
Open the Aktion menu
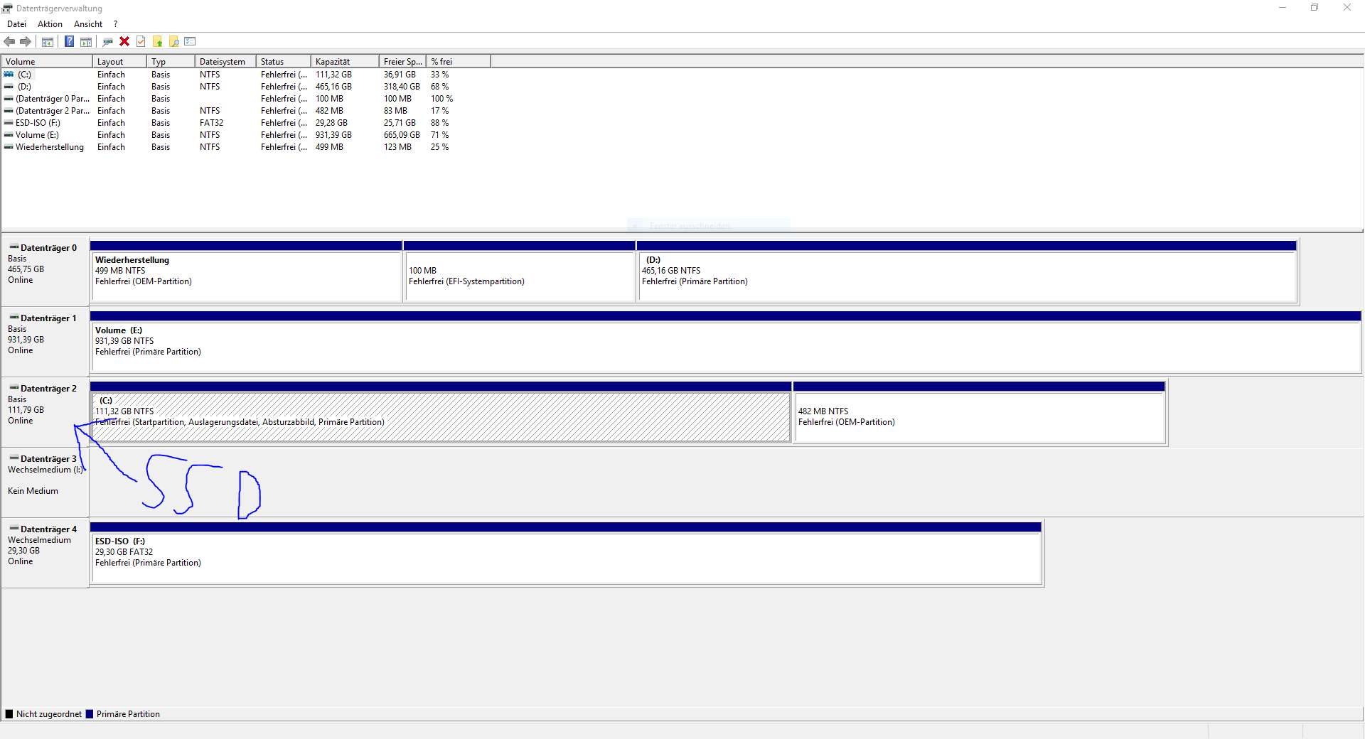50,24
